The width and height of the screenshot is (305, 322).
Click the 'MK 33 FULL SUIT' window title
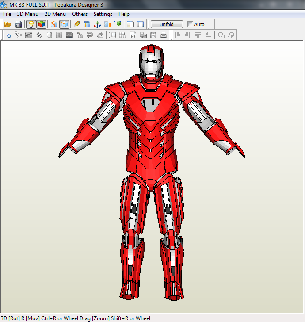point(29,4)
